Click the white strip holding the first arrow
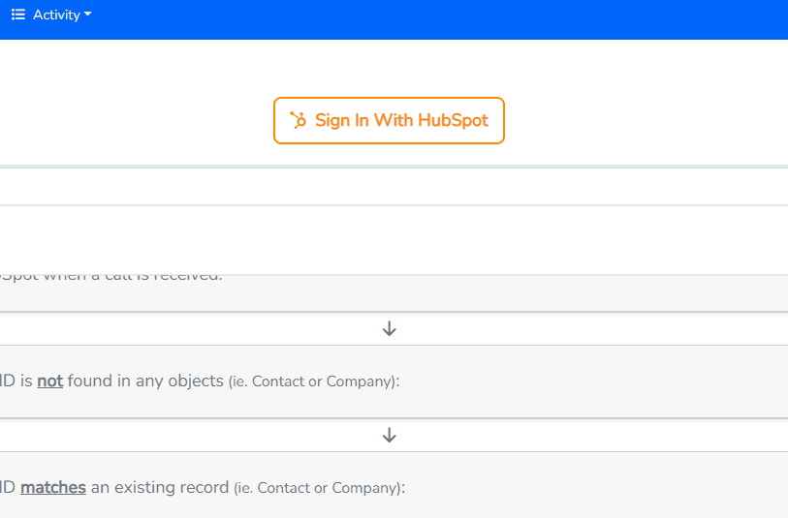This screenshot has width=788, height=518. point(394,329)
